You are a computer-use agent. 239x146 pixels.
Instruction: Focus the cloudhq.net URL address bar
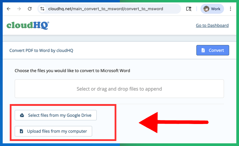[x=109, y=9]
